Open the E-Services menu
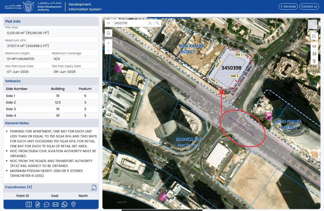The image size is (324, 211). click(x=288, y=7)
